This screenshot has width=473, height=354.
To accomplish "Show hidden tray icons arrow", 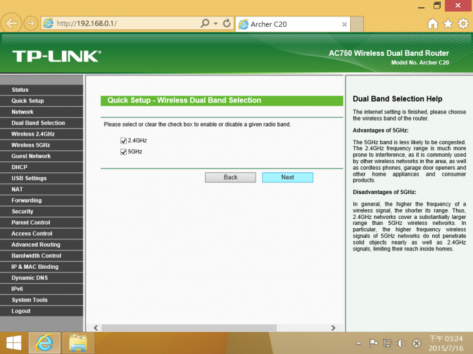I will click(x=359, y=343).
